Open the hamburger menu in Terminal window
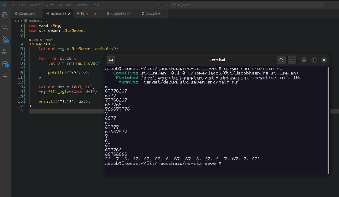 click(292, 60)
